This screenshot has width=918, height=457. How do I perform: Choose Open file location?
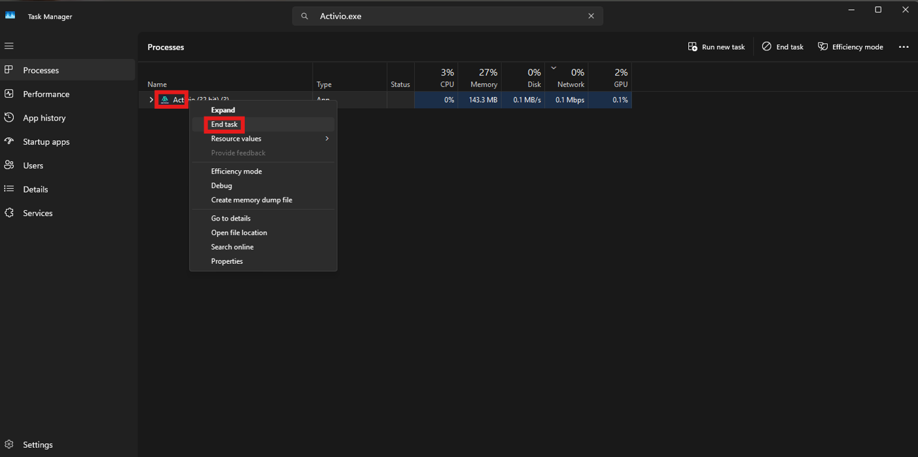point(239,232)
